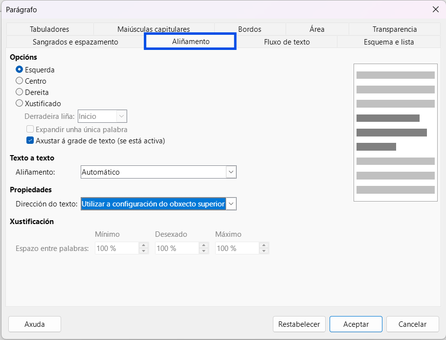The height and width of the screenshot is (340, 446).
Task: Open the Derradeira liña dropdown
Action: point(102,116)
